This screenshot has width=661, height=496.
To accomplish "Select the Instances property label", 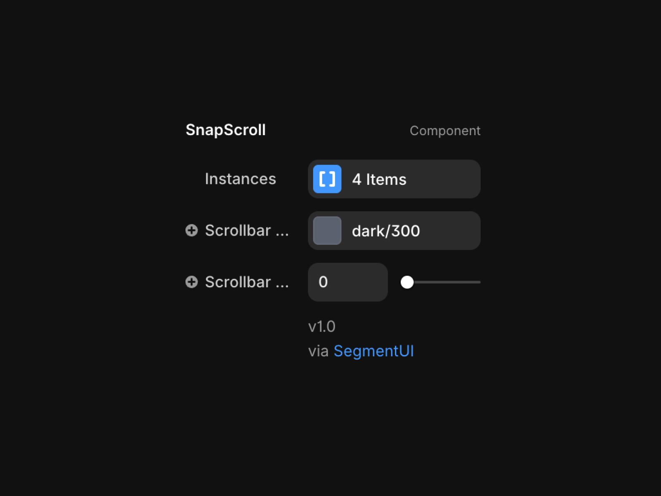I will pyautogui.click(x=240, y=179).
